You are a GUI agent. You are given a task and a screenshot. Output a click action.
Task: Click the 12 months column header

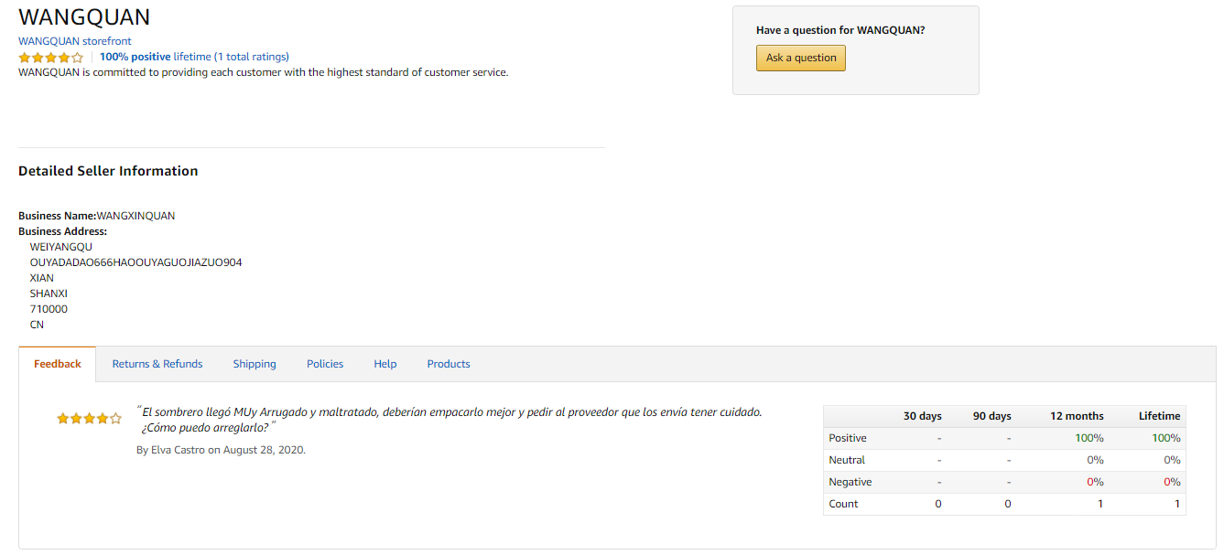[x=1077, y=416]
